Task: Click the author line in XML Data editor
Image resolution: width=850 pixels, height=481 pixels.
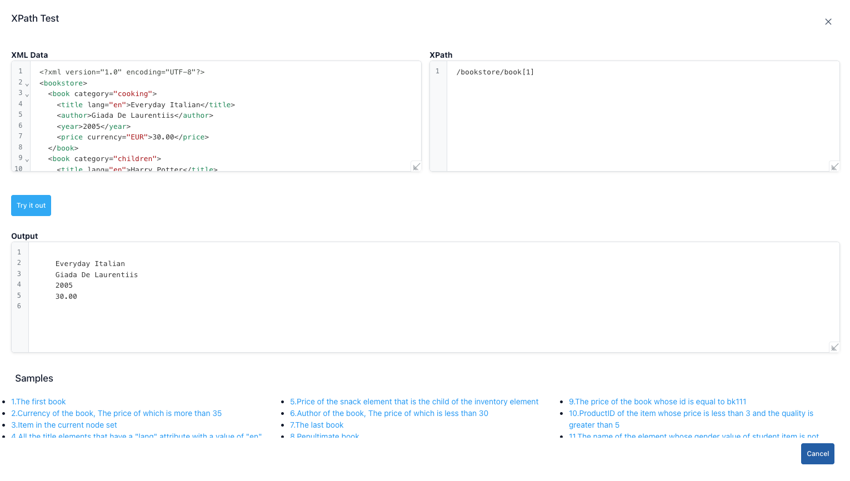Action: pyautogui.click(x=135, y=116)
